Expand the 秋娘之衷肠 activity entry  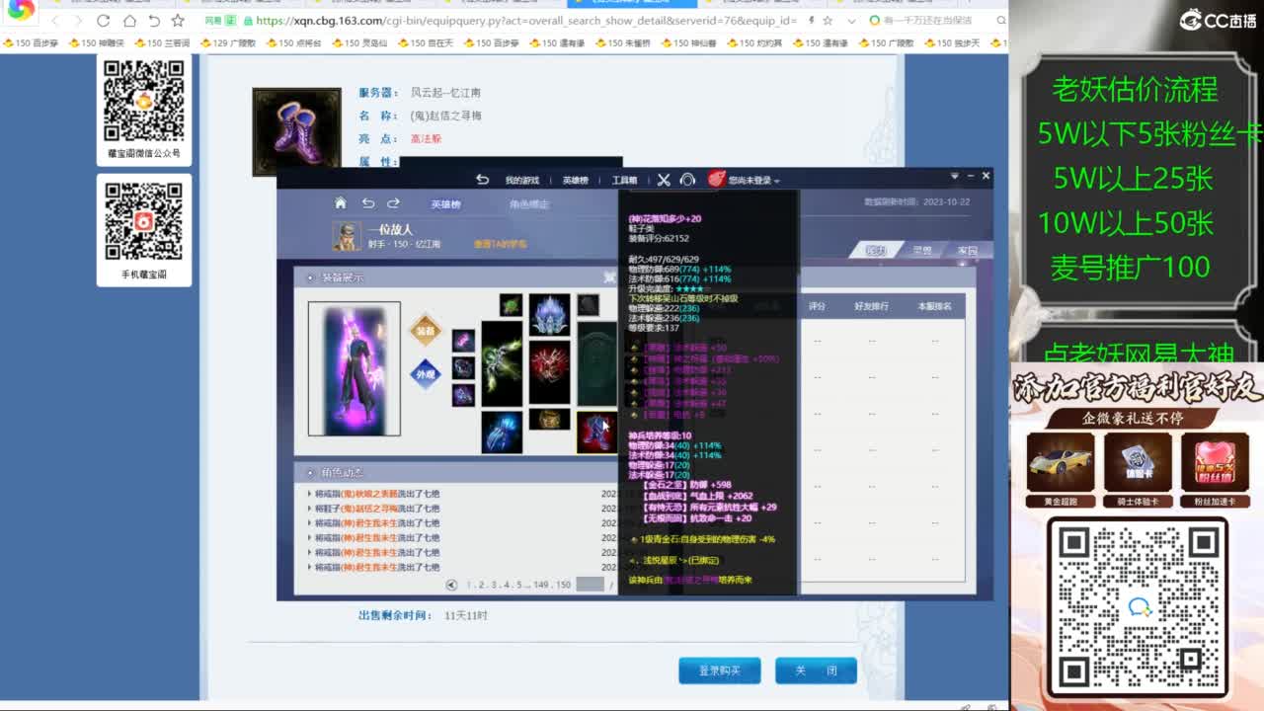coord(376,494)
